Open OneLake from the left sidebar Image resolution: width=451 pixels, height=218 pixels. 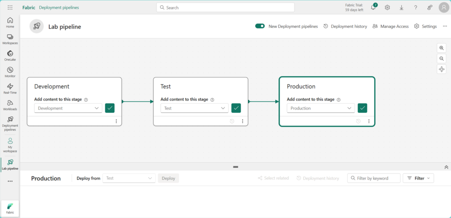10,55
